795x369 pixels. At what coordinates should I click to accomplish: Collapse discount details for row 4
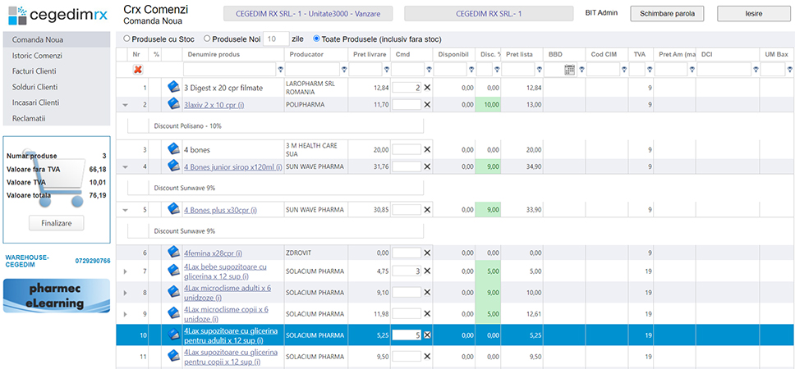[x=125, y=166]
